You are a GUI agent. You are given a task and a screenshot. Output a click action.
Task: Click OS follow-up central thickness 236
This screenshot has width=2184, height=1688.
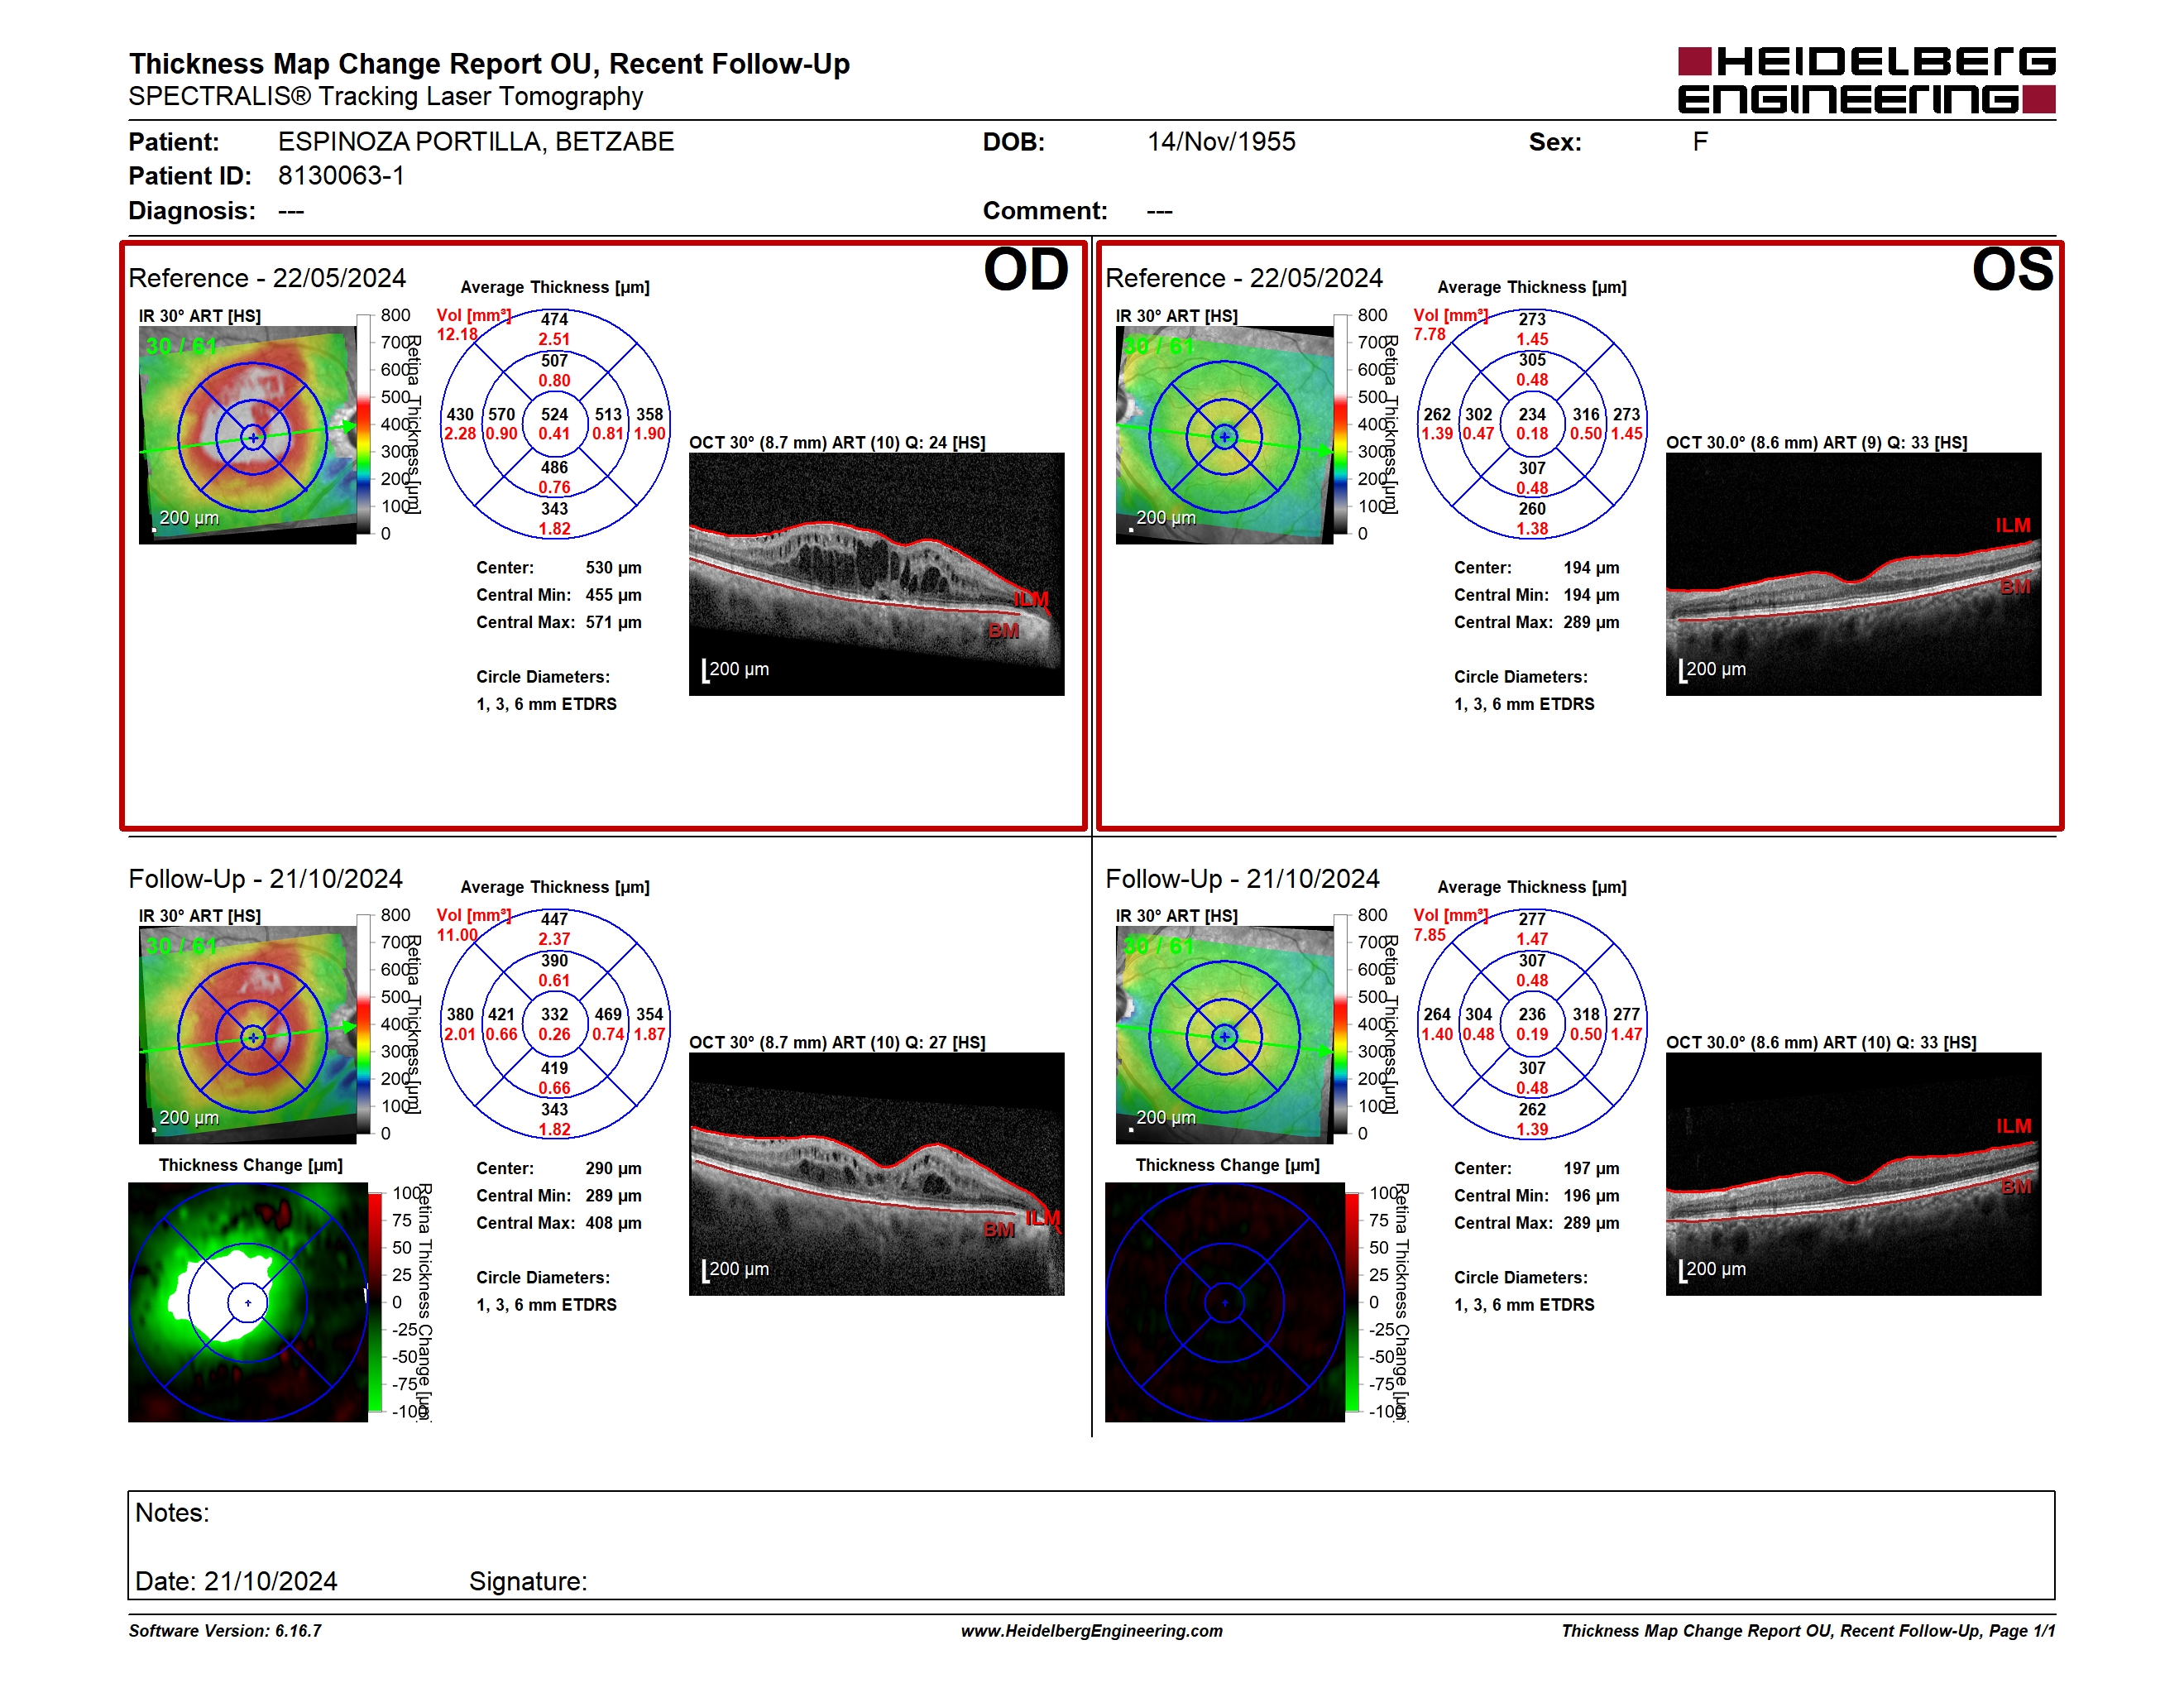pyautogui.click(x=1532, y=1014)
